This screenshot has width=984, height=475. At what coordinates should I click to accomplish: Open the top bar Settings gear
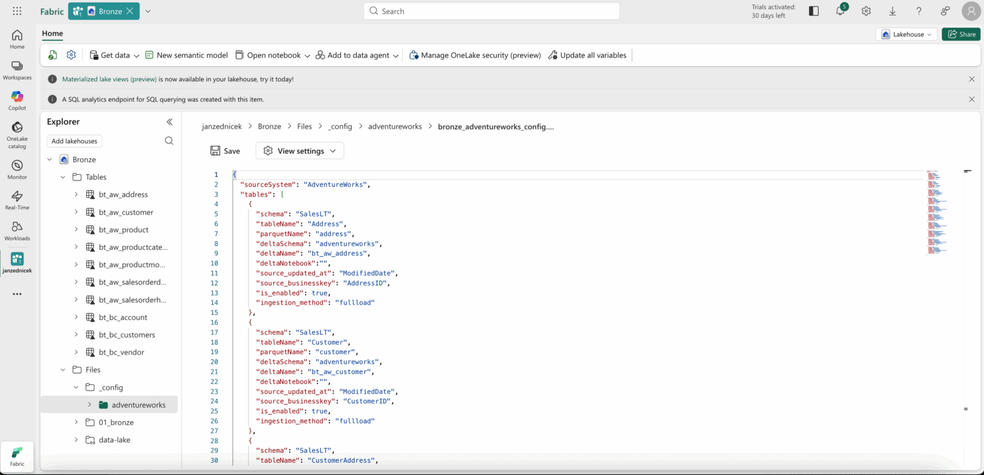[866, 11]
